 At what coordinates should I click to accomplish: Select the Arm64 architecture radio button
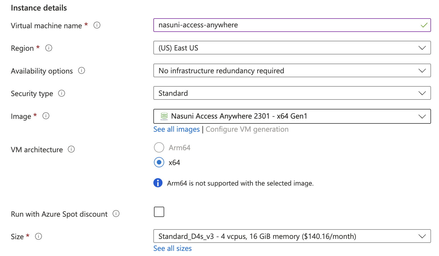(159, 148)
